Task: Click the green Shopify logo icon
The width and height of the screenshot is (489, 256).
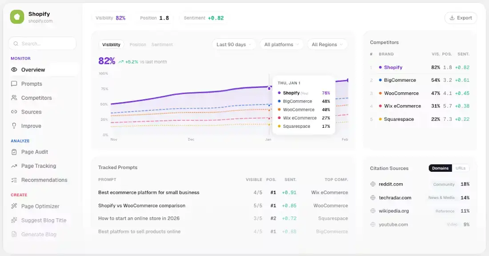Action: pyautogui.click(x=17, y=17)
